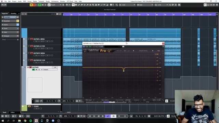Toggle global Read automation (R) button
The height and width of the screenshot is (123, 219).
pyautogui.click(x=40, y=5)
